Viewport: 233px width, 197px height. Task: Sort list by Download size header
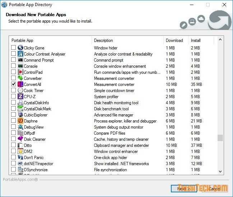coord(176,40)
